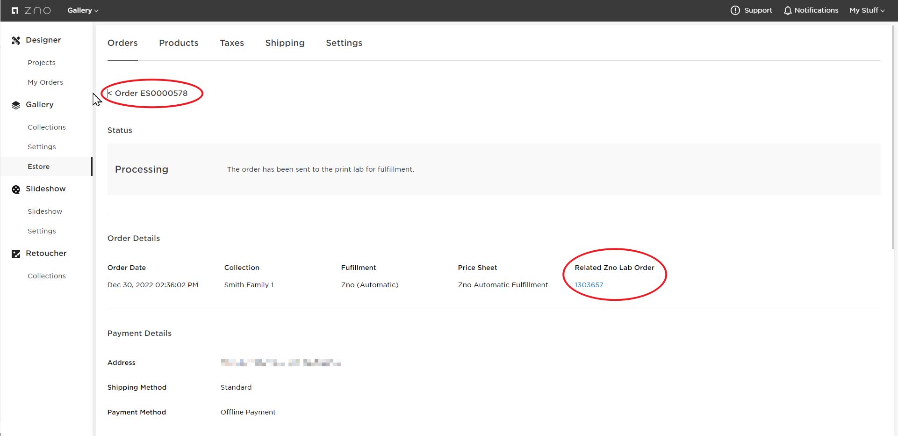Go to My Orders in sidebar
This screenshot has height=436, width=898.
point(45,82)
